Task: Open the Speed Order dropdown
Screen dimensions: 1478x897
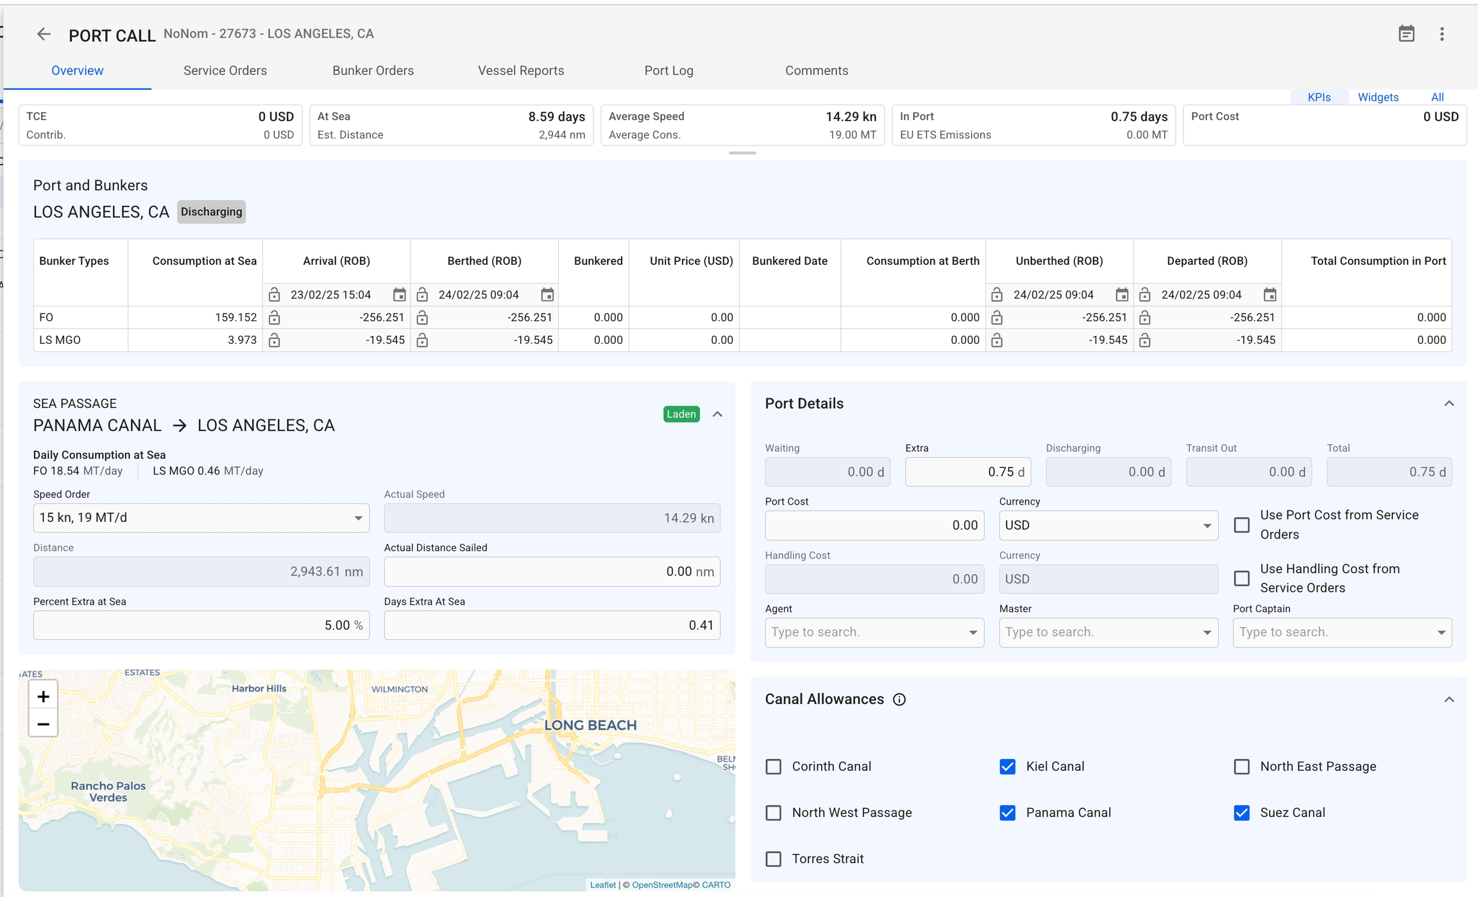Action: 201,518
